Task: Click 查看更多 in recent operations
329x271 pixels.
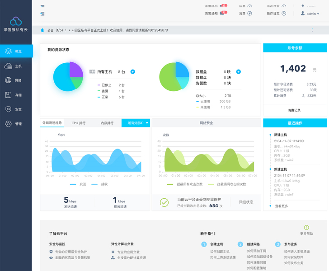Action: pos(282,206)
